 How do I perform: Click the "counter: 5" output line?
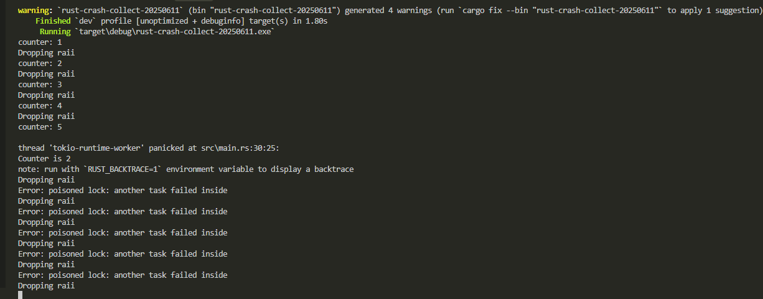coord(40,127)
